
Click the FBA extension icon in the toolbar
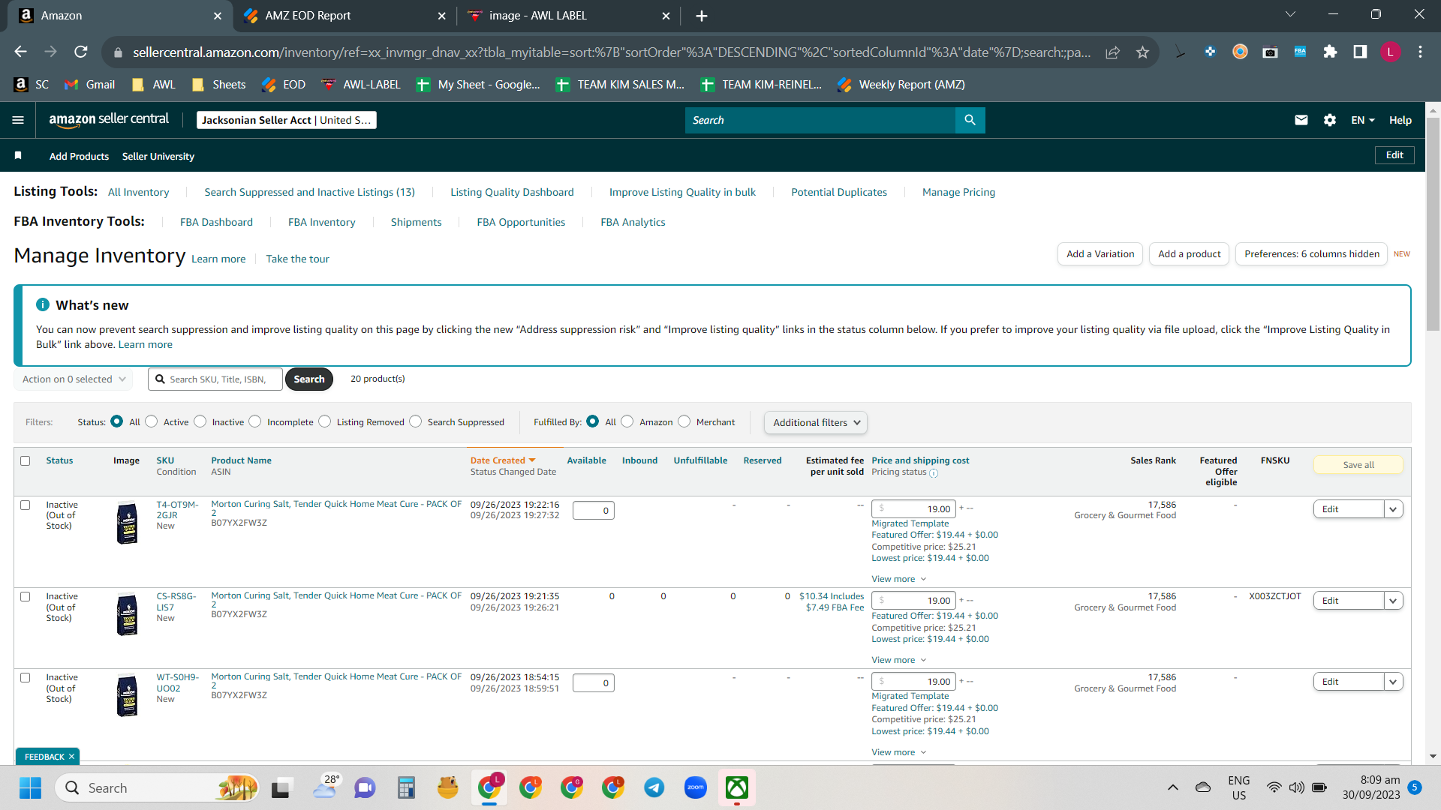tap(1300, 52)
